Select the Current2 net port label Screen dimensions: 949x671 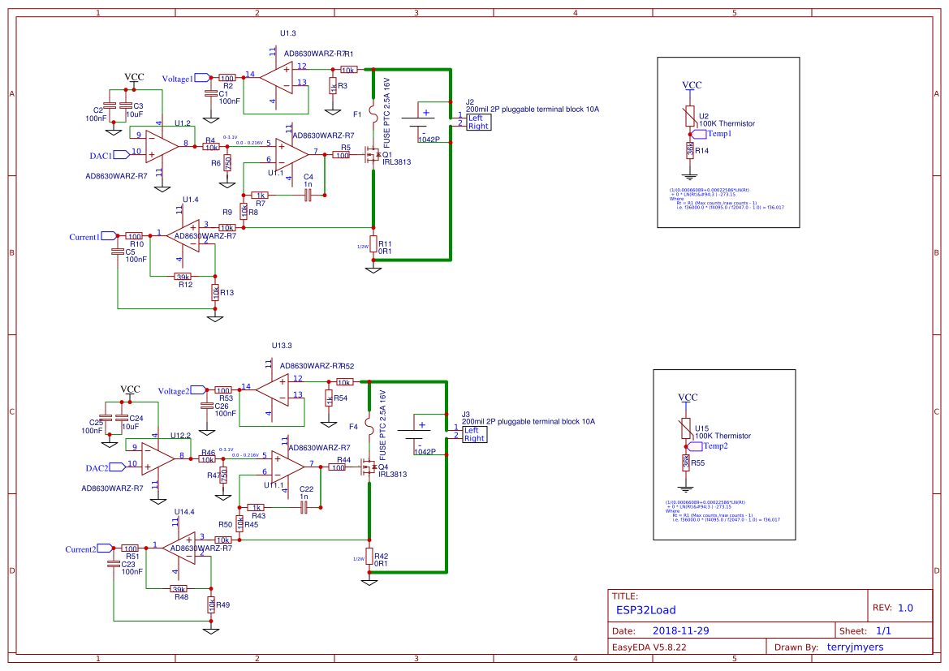point(89,548)
